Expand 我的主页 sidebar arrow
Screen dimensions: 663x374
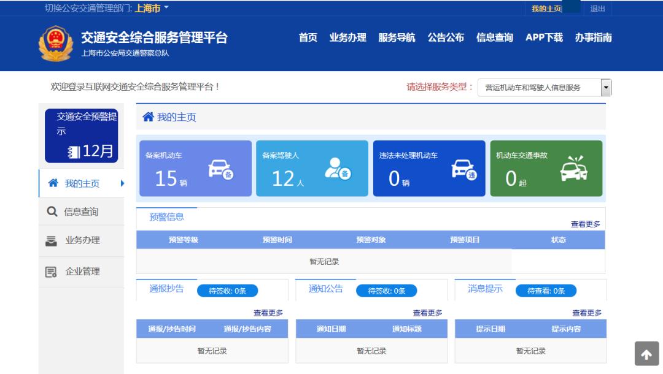[122, 183]
